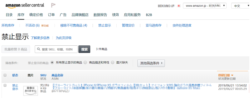Click the 搜索 button

pos(84,49)
